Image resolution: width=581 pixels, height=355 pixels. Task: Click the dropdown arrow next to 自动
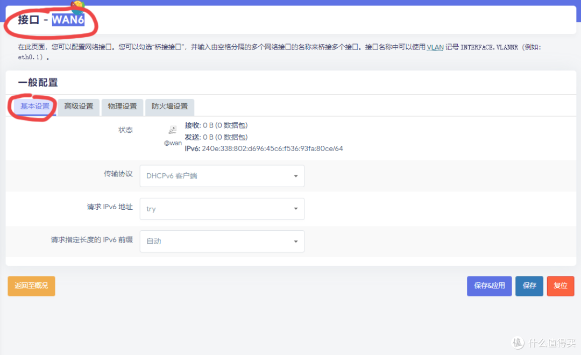point(295,241)
